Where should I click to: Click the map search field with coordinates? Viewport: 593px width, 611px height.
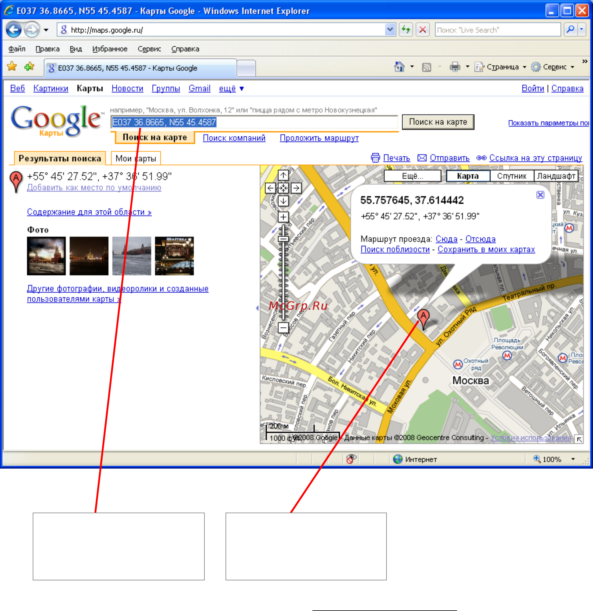click(254, 122)
